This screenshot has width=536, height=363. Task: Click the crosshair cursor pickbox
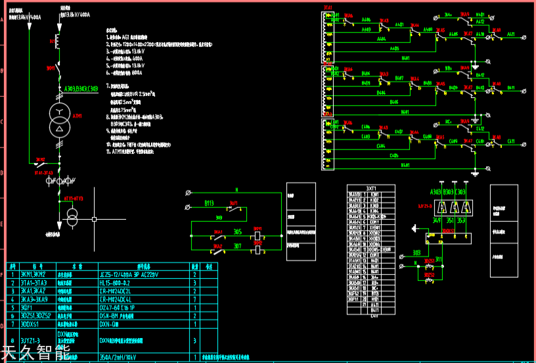point(94,218)
